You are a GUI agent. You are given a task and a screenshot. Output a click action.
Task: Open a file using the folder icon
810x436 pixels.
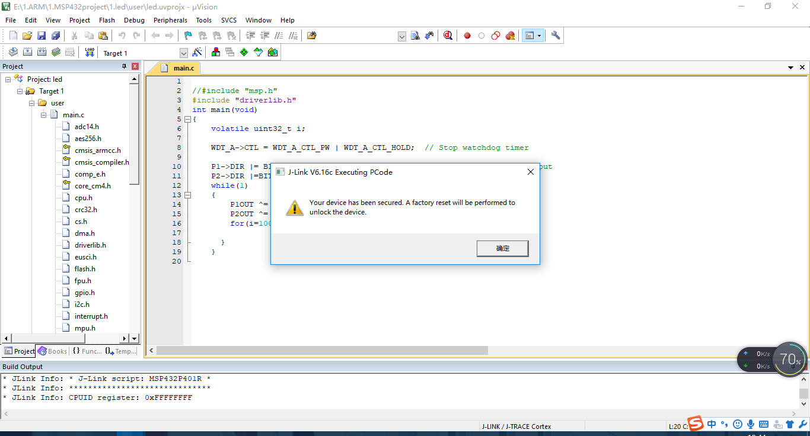[x=27, y=36]
